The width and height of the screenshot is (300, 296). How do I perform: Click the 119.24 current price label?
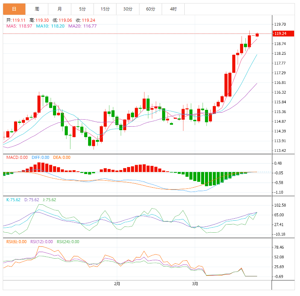click(x=283, y=33)
